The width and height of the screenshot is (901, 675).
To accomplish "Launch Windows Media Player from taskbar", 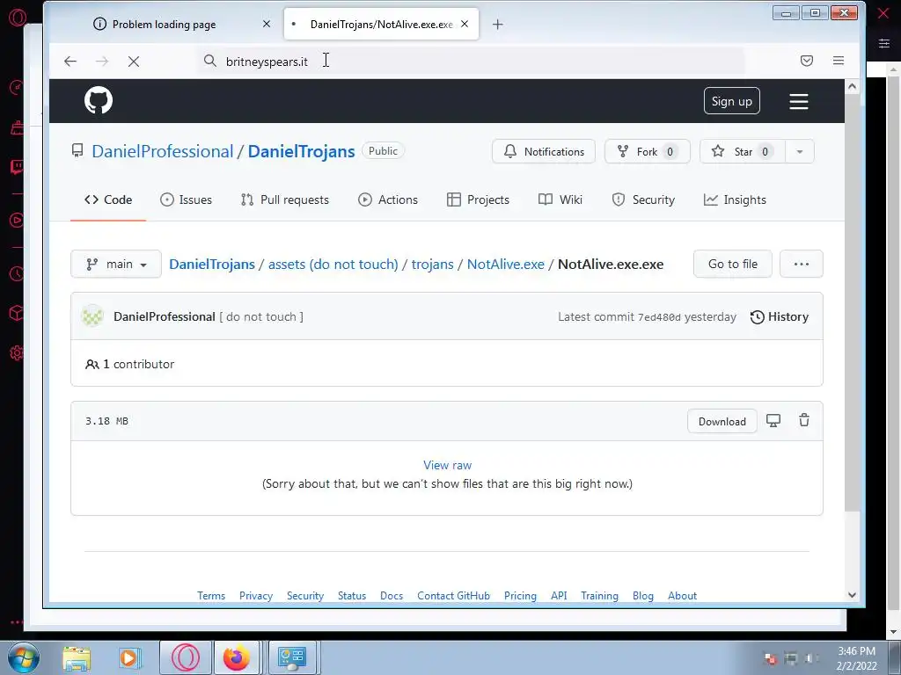I will 129,657.
